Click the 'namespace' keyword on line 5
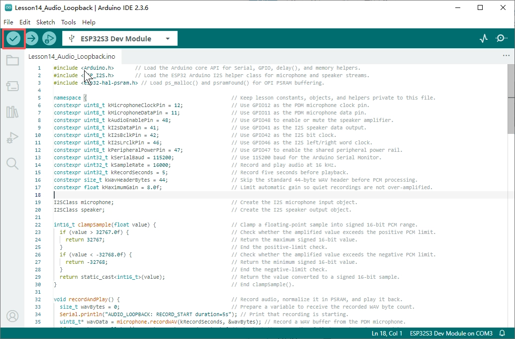515x339 pixels. tap(67, 98)
